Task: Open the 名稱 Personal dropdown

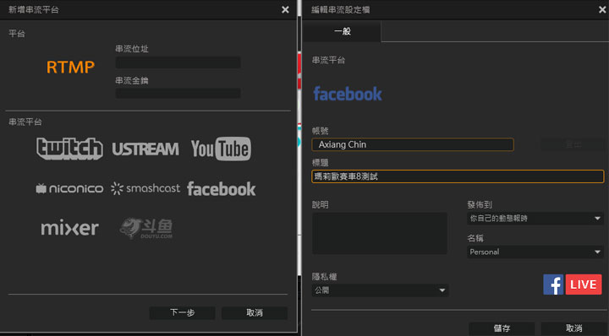Action: [535, 252]
